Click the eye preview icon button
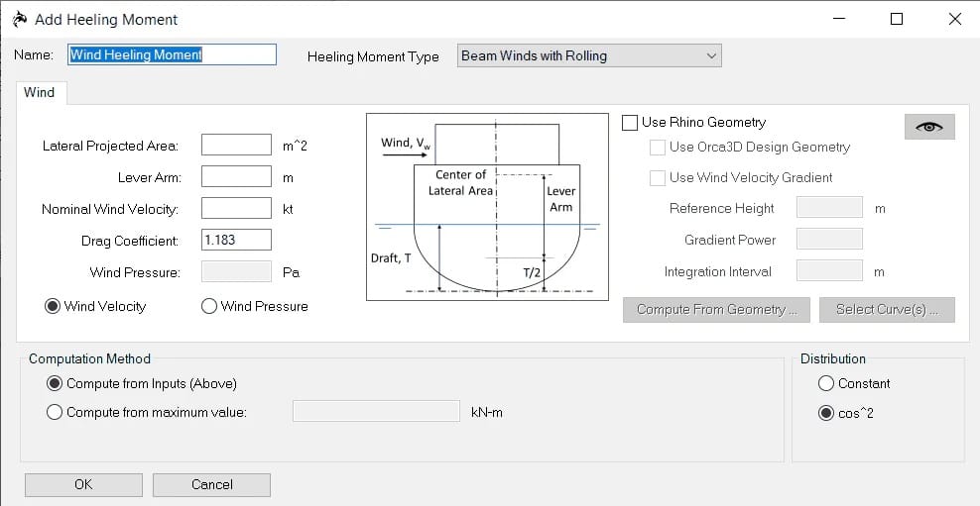Viewport: 980px width, 506px height. [929, 127]
